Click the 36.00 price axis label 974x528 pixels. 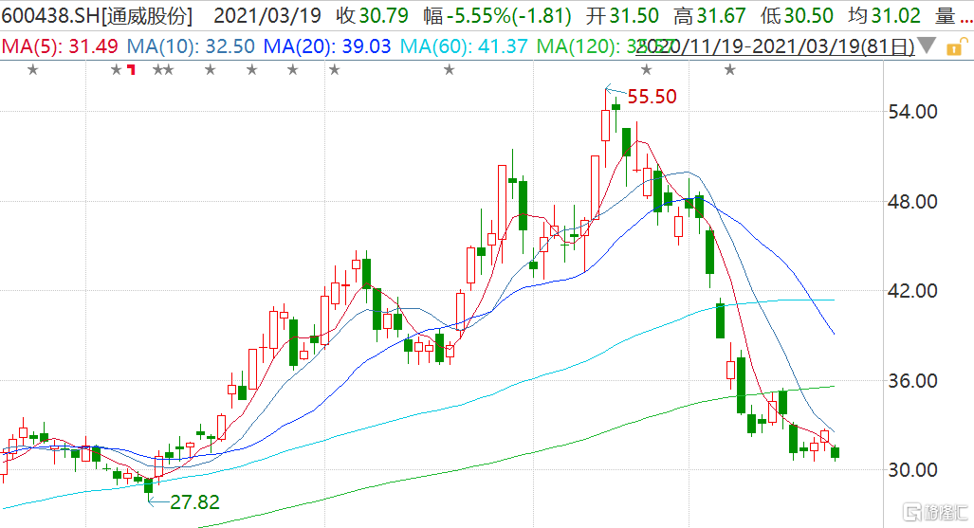point(912,380)
